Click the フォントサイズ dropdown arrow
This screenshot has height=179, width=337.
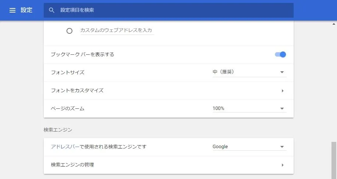[x=282, y=72]
